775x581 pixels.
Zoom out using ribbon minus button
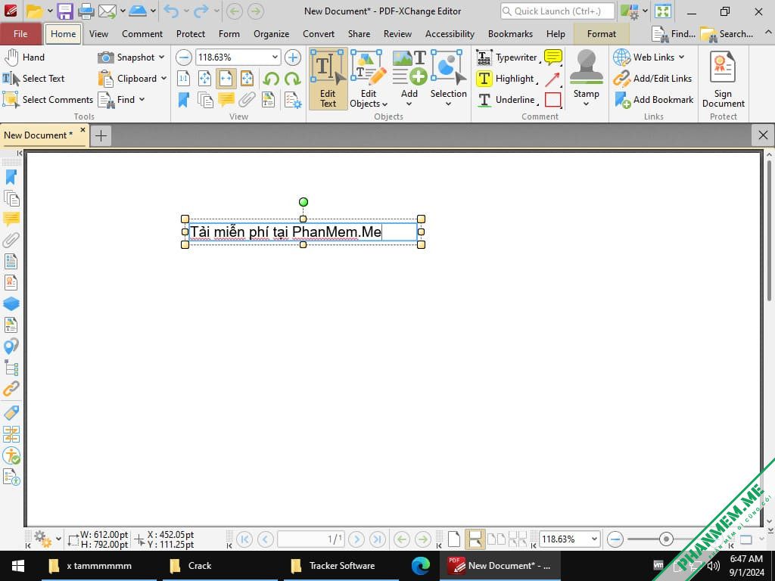tap(184, 57)
